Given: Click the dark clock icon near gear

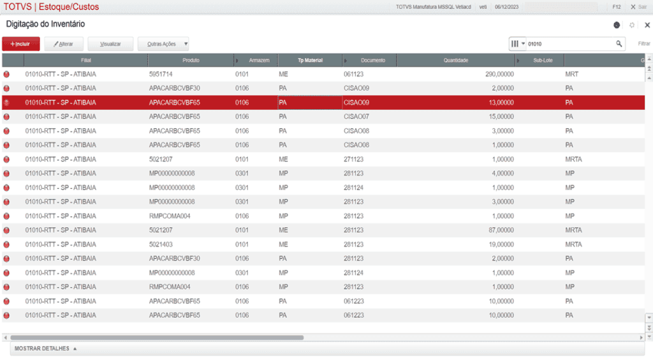Looking at the screenshot, I should (617, 25).
